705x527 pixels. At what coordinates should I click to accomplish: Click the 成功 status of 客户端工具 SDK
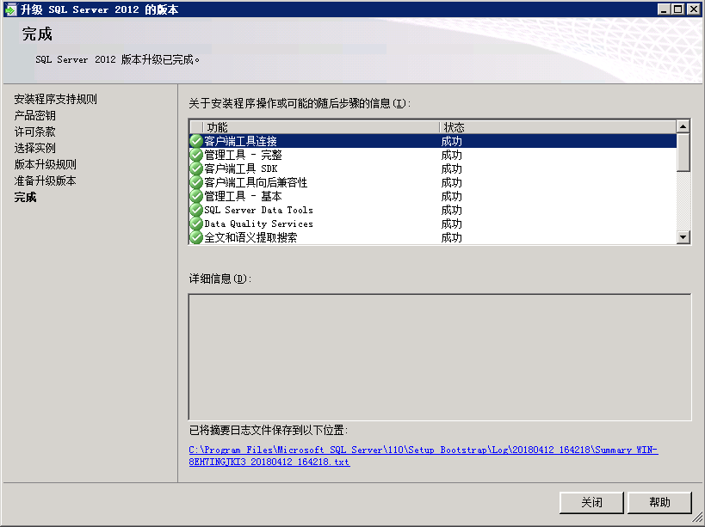click(x=451, y=169)
